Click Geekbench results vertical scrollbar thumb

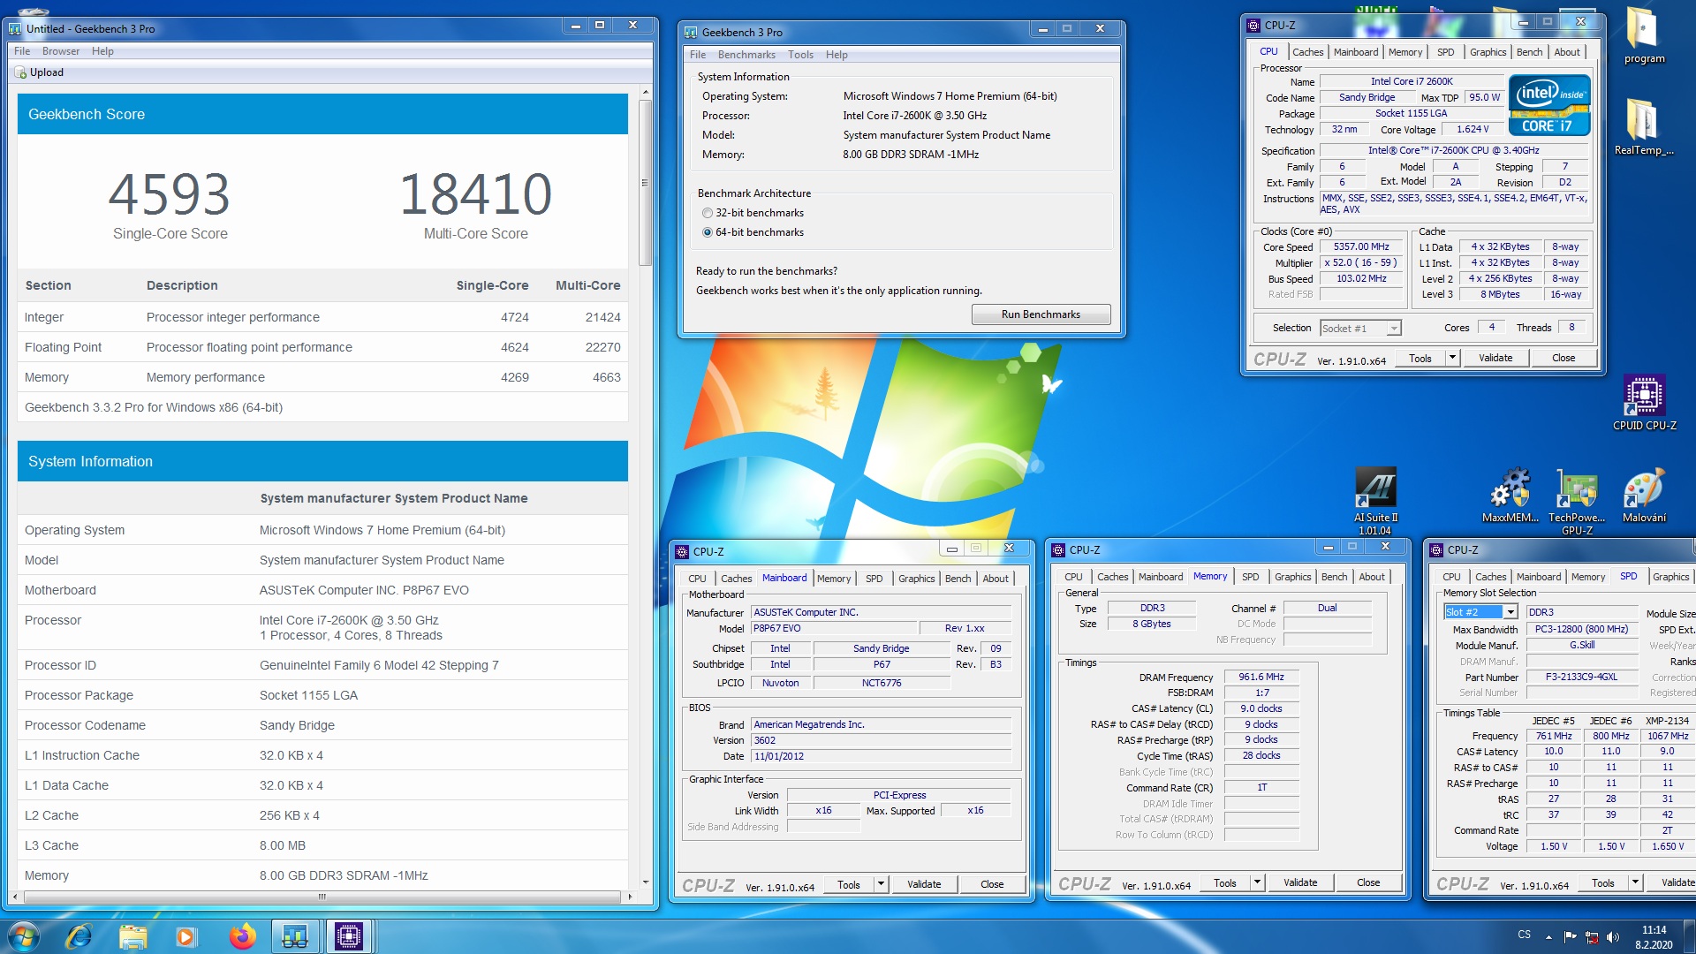[645, 183]
